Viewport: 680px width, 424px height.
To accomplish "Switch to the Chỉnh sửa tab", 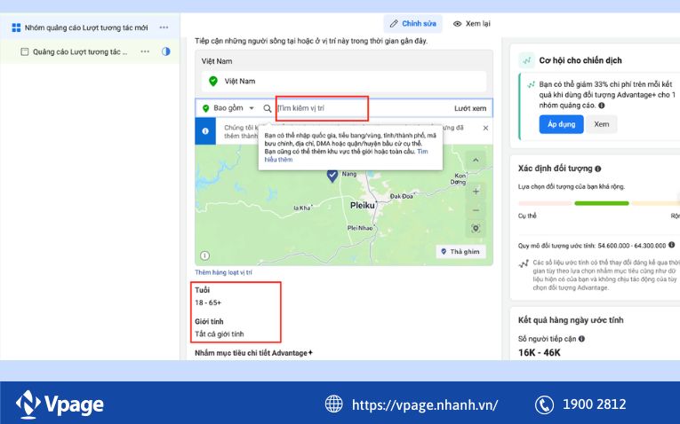I will 412,24.
